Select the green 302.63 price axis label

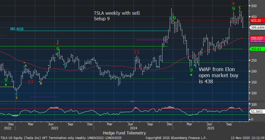pos(255,49)
